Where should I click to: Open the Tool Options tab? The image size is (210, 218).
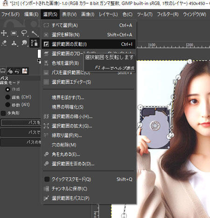click(x=3, y=71)
